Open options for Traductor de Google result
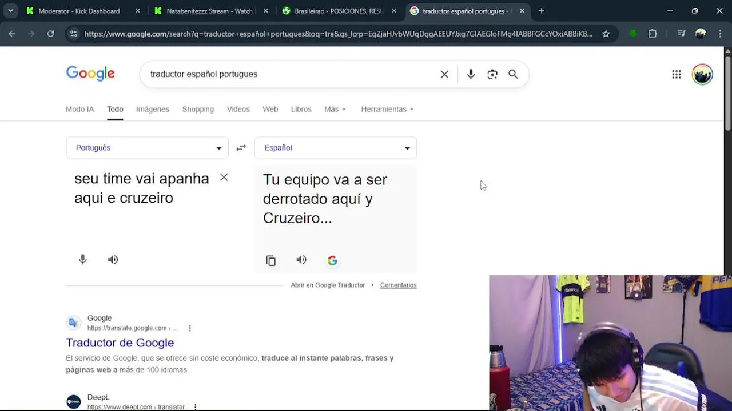Viewport: 732px width, 411px height. point(190,328)
